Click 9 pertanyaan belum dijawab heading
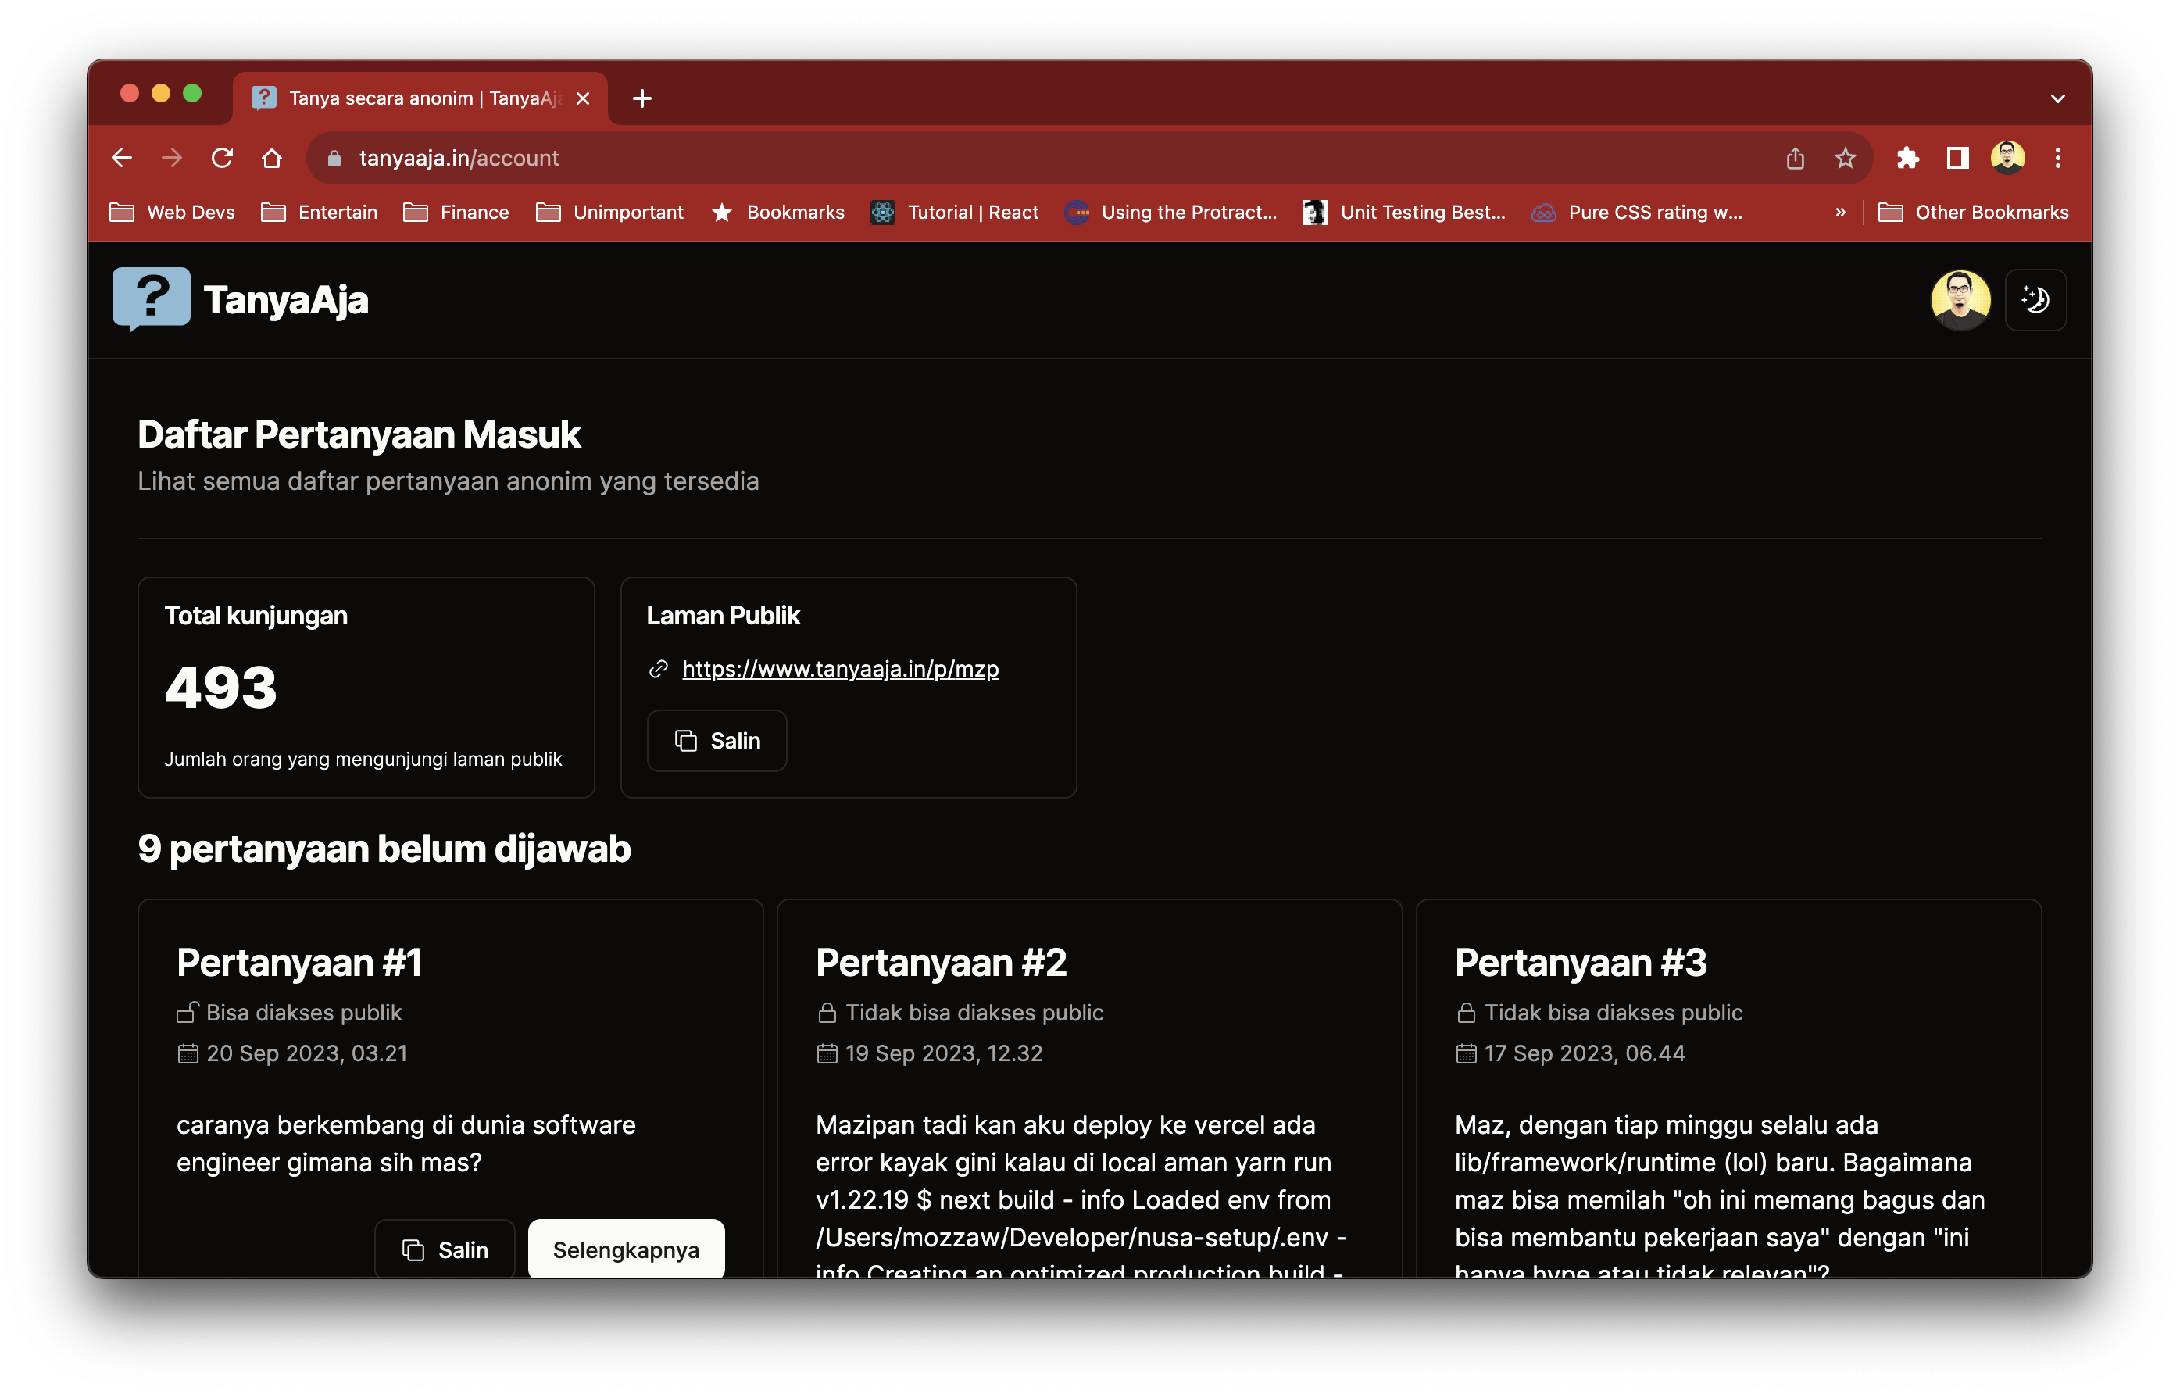Viewport: 2180px width, 1394px height. 384,849
